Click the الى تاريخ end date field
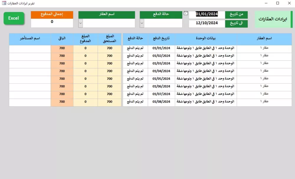The image size is (295, 179). click(206, 23)
